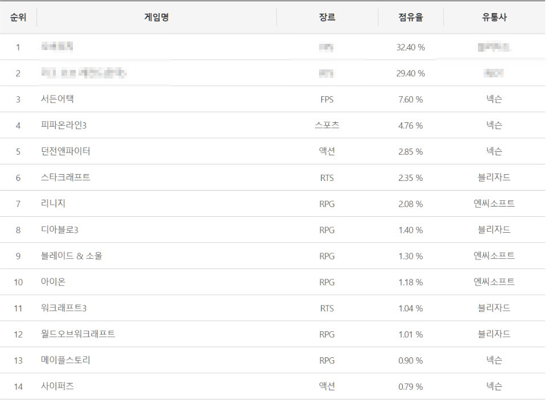Select the 스타크래프트 row title
Image resolution: width=548 pixels, height=400 pixels.
(66, 178)
